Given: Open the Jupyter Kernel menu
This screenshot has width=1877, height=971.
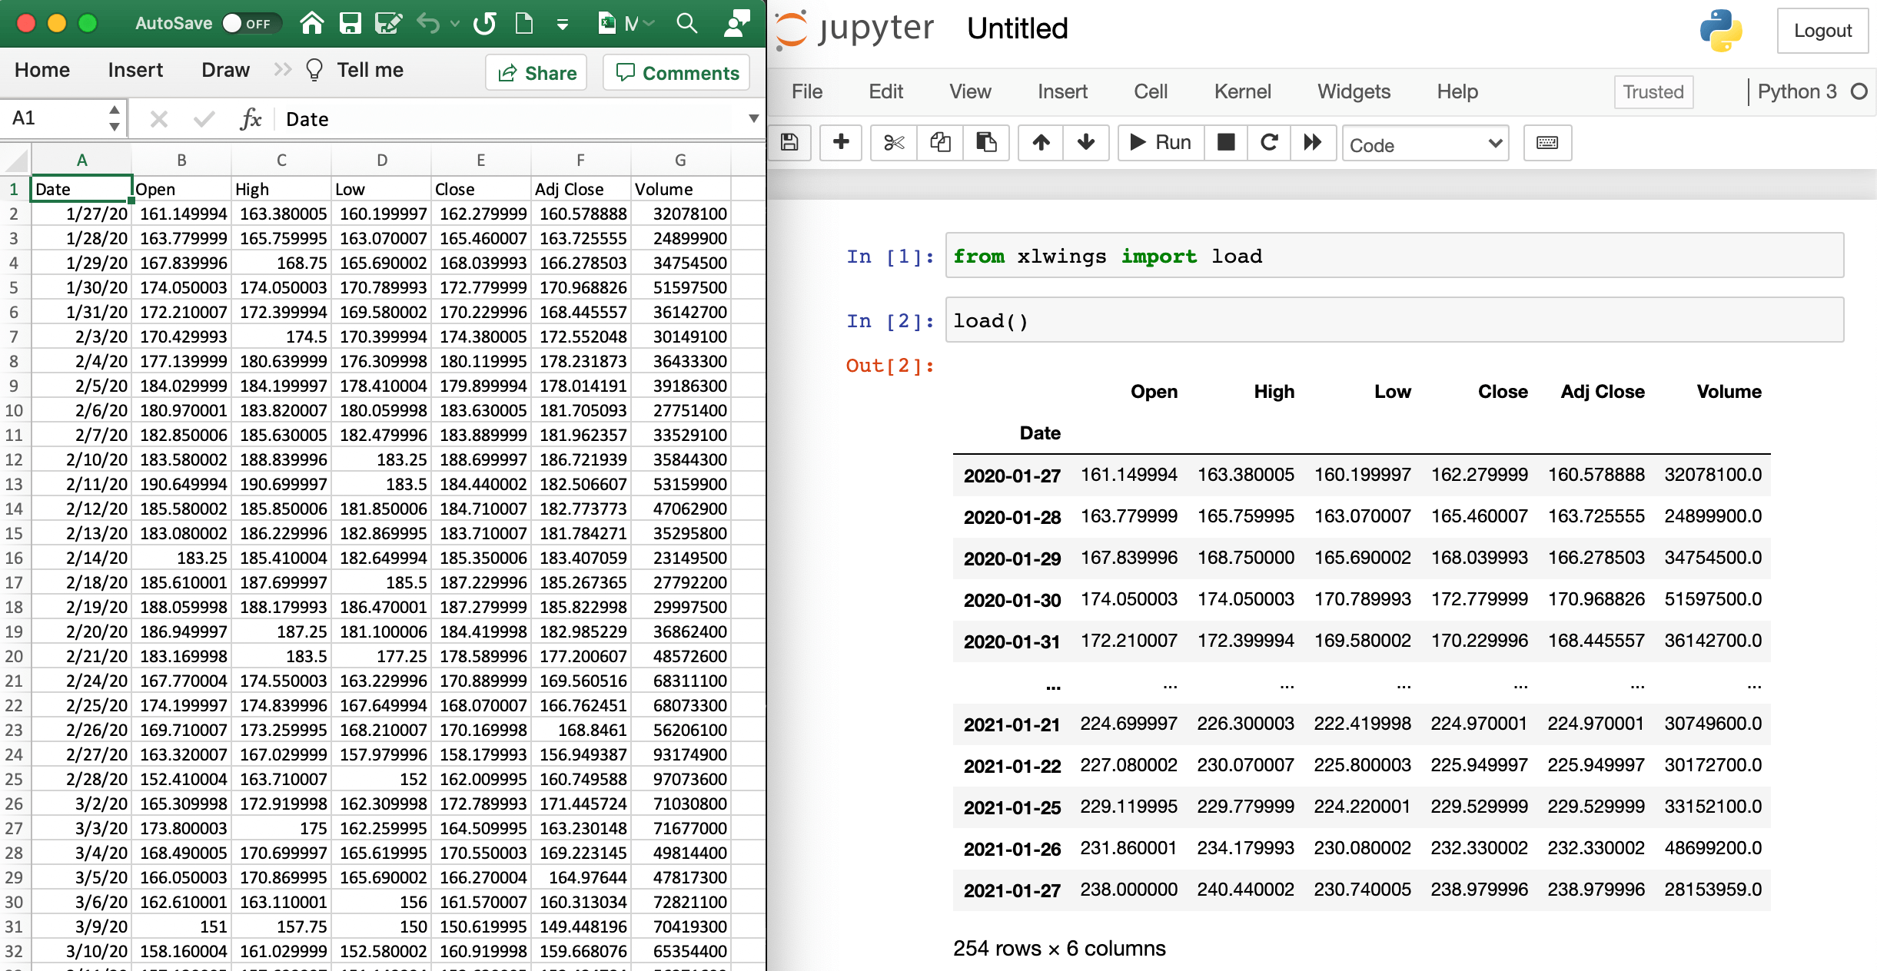Looking at the screenshot, I should click(x=1242, y=91).
